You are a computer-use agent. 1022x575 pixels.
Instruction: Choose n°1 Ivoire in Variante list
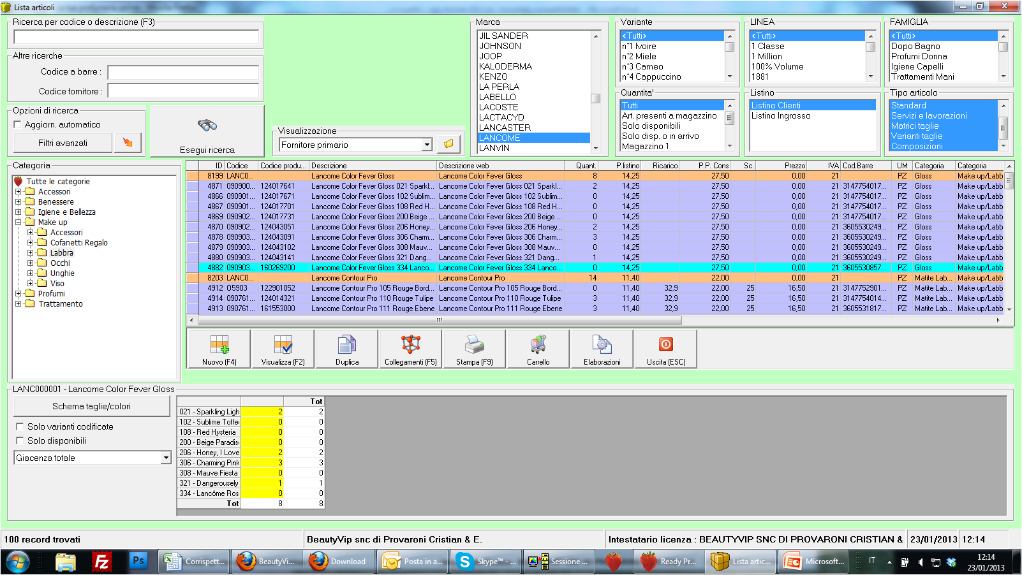672,46
